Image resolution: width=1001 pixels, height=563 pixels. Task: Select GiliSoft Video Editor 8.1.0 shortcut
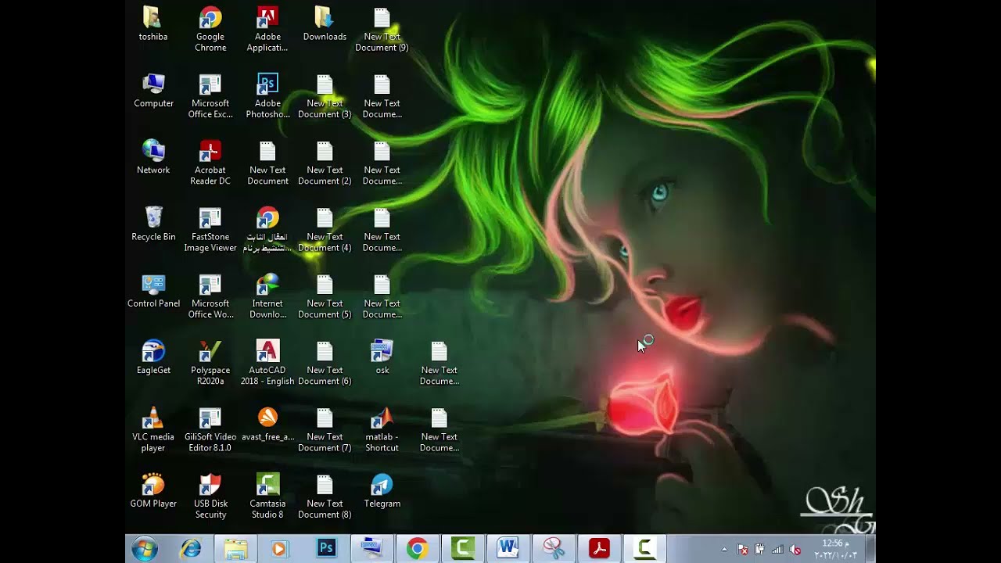(x=210, y=429)
